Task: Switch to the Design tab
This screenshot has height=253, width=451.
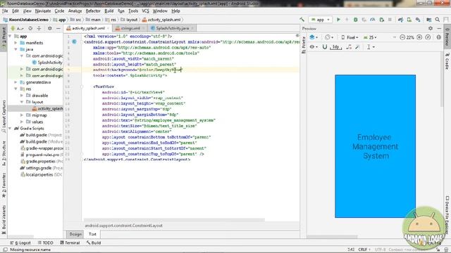Action: 75,234
